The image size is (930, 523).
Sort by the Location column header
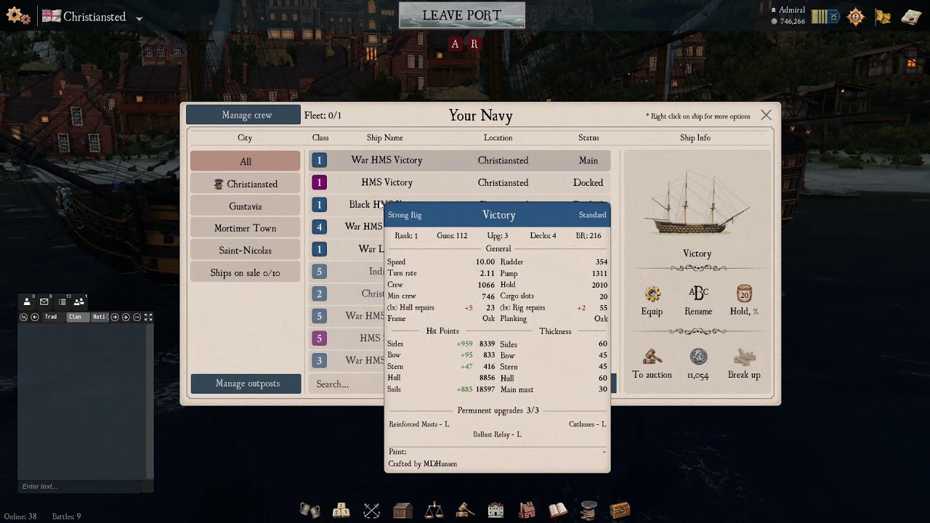[x=498, y=137]
